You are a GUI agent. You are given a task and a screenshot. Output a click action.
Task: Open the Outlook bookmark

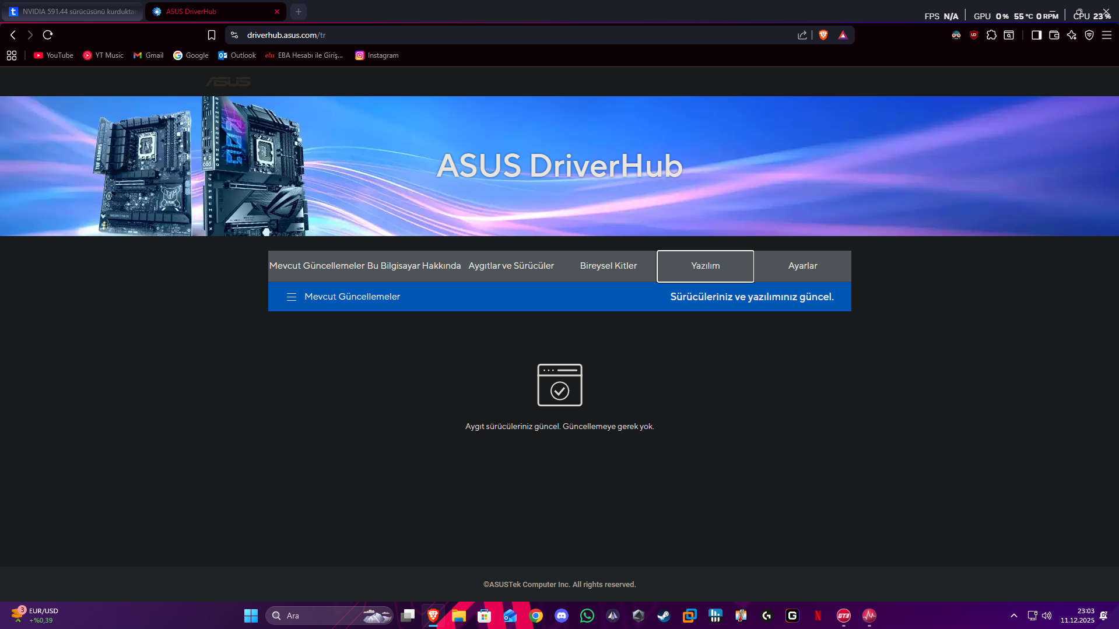click(237, 55)
